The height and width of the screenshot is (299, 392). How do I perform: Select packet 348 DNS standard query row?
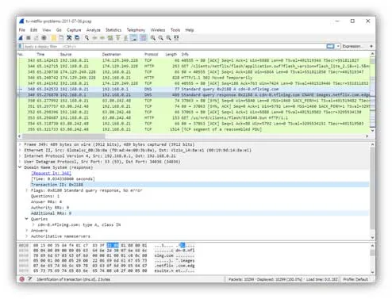(x=194, y=89)
